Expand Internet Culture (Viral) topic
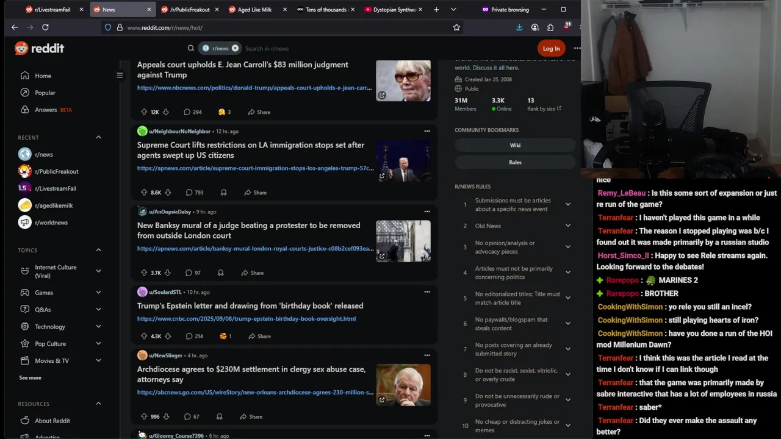 coord(98,271)
